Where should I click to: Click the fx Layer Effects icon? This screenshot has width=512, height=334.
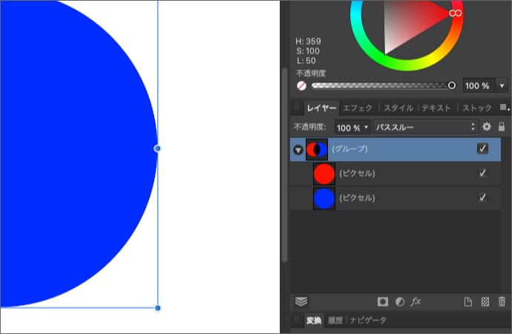[x=416, y=302]
